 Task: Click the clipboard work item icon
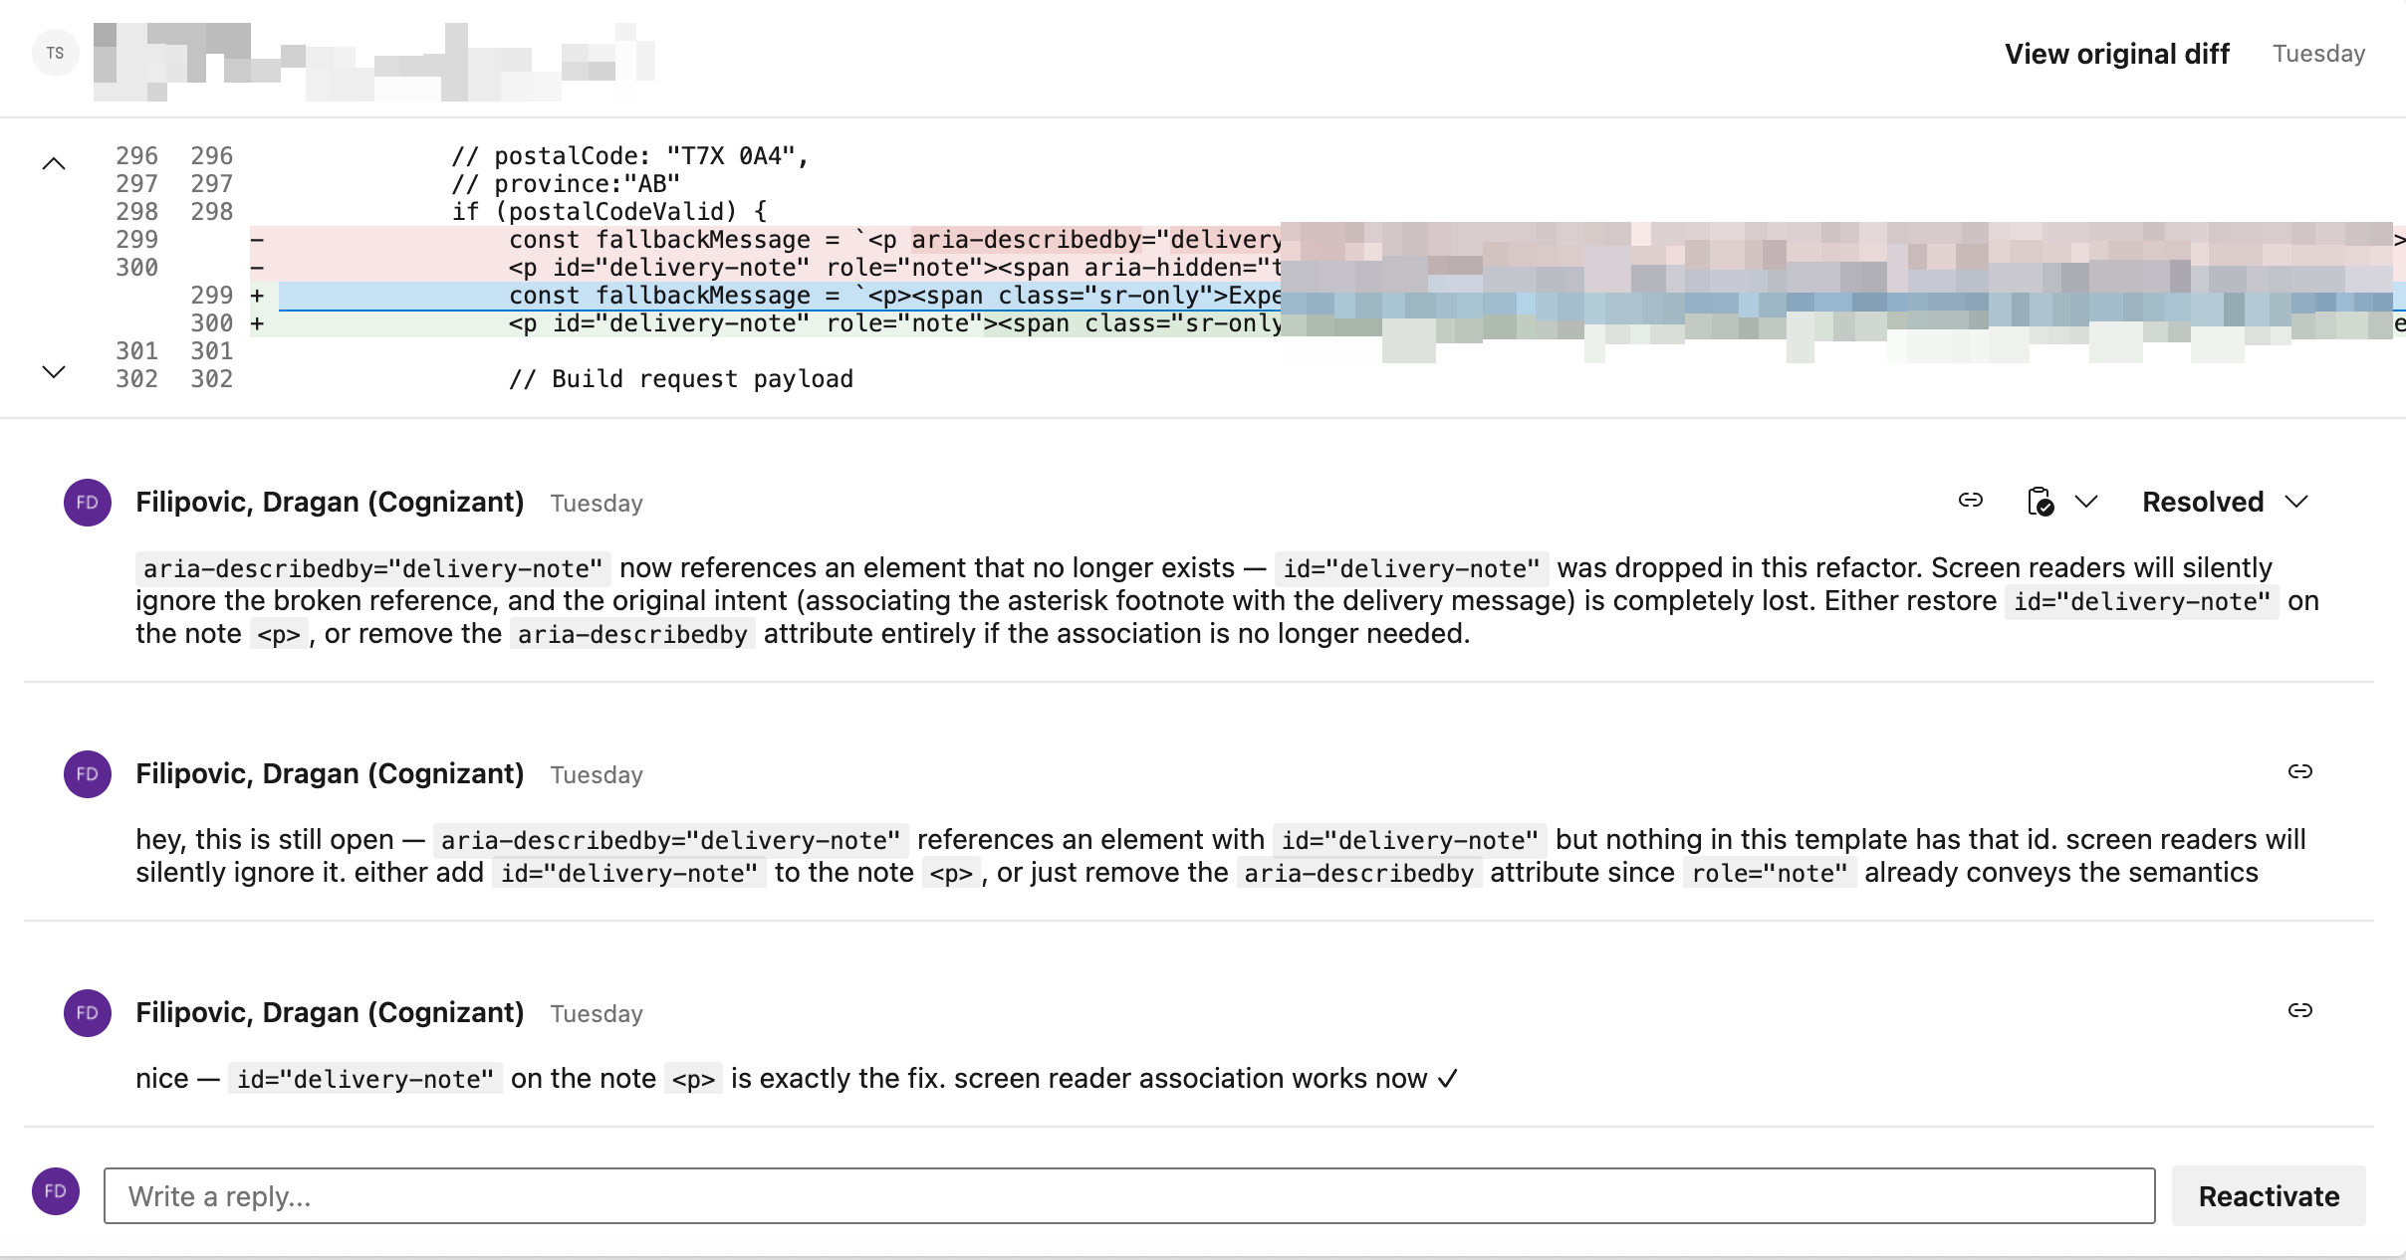2040,502
